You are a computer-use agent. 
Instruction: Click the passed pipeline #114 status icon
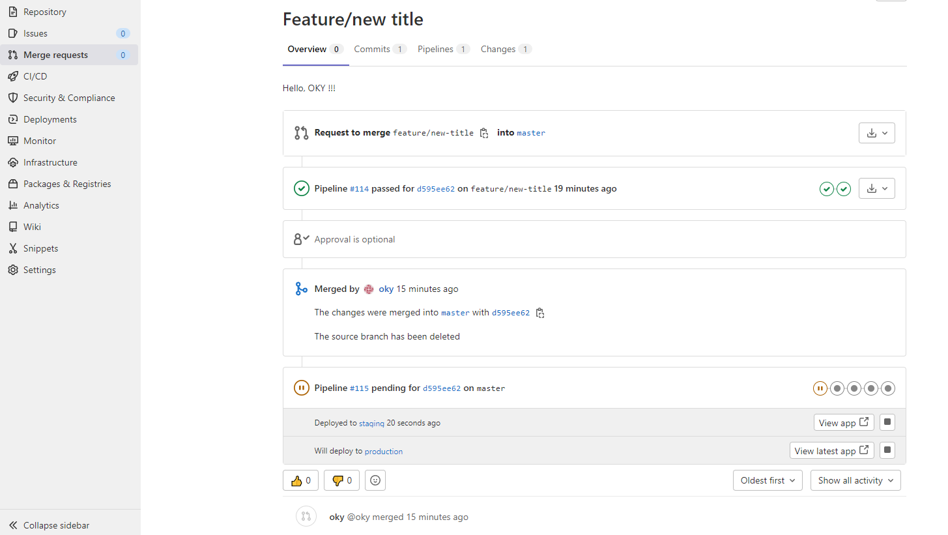[301, 189]
